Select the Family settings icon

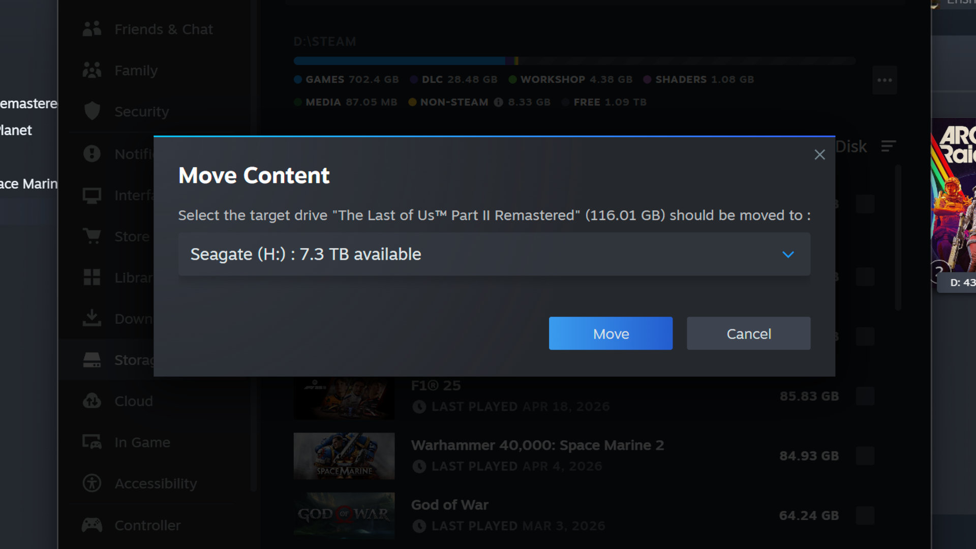(92, 70)
